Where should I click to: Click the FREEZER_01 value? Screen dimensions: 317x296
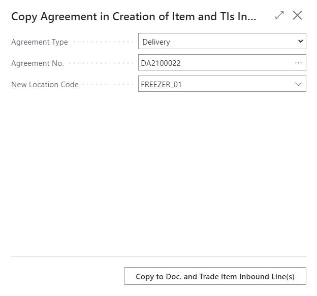(161, 85)
